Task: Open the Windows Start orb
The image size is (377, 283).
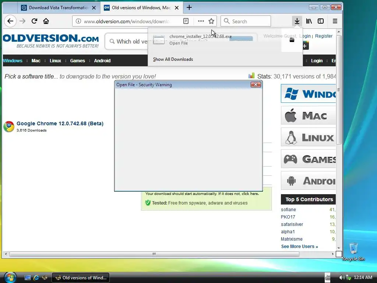Action: tap(10, 277)
